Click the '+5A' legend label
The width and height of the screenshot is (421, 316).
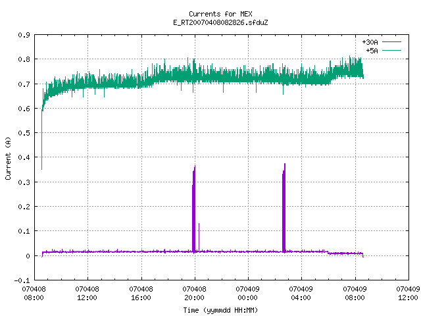372,51
